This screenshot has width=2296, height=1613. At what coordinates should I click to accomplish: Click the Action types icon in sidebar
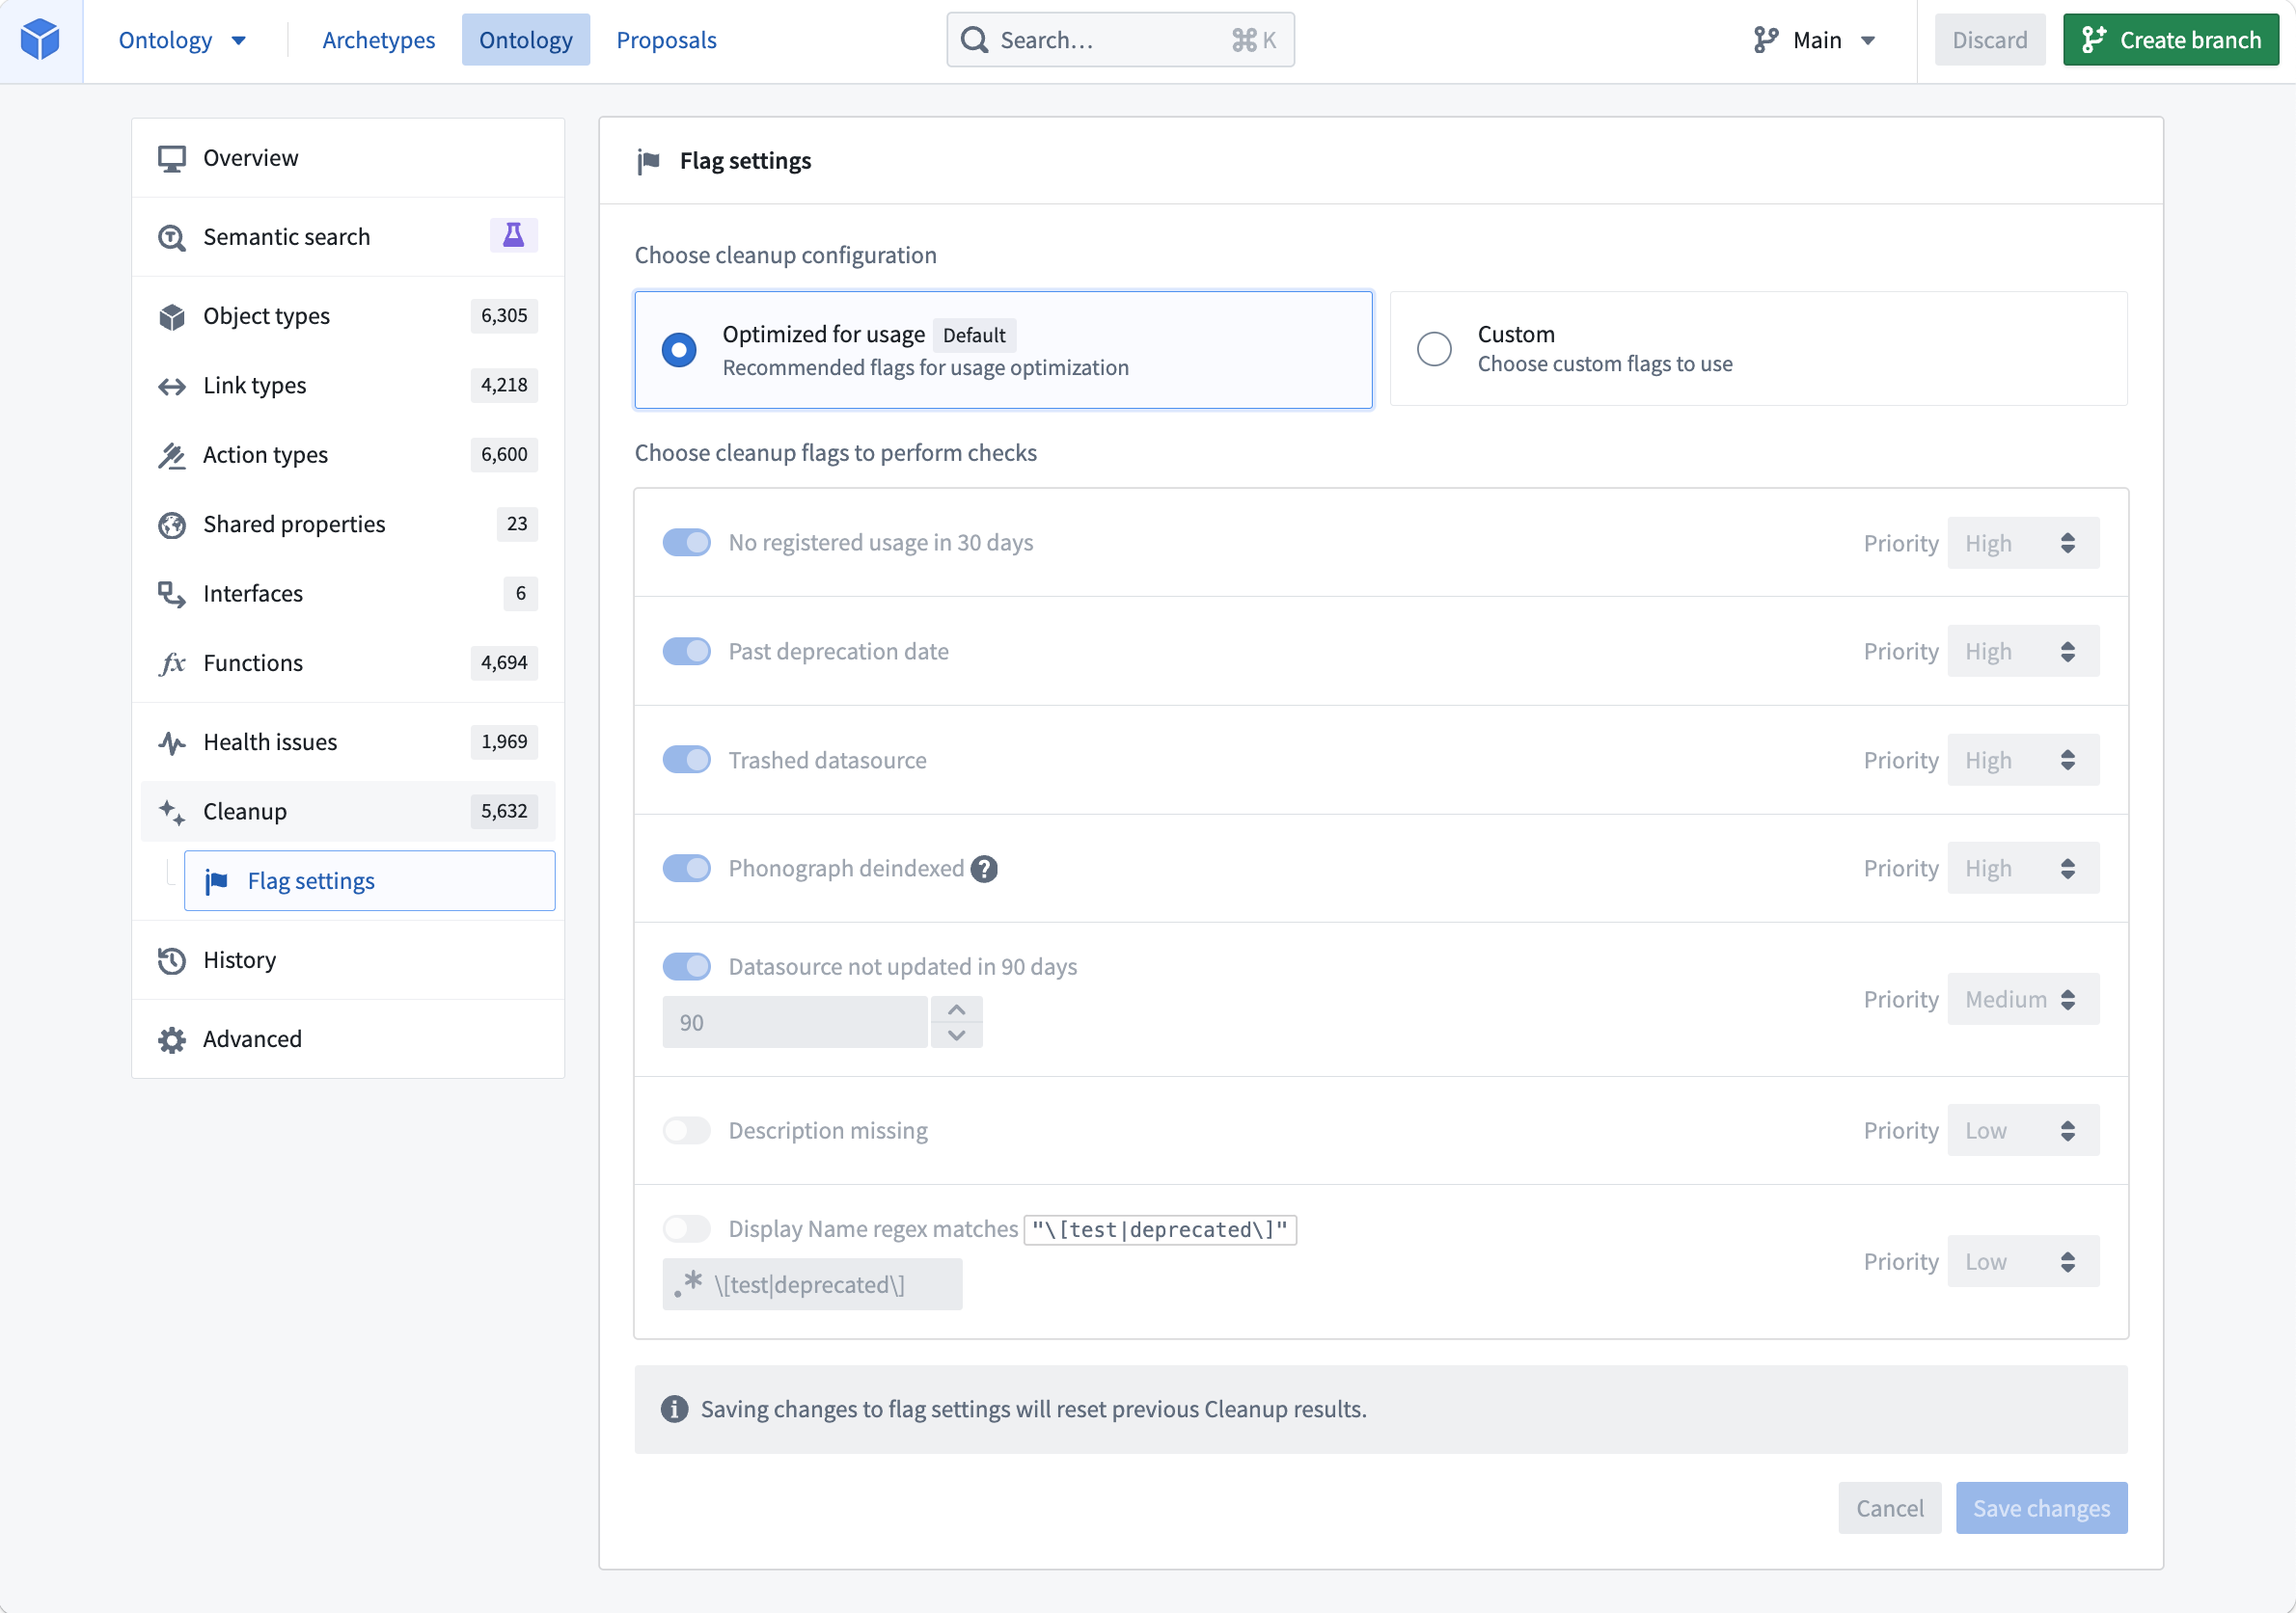click(x=171, y=454)
